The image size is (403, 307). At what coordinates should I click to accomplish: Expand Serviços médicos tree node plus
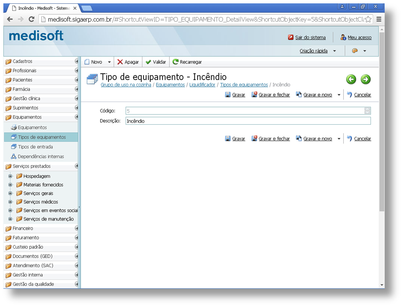[10, 202]
